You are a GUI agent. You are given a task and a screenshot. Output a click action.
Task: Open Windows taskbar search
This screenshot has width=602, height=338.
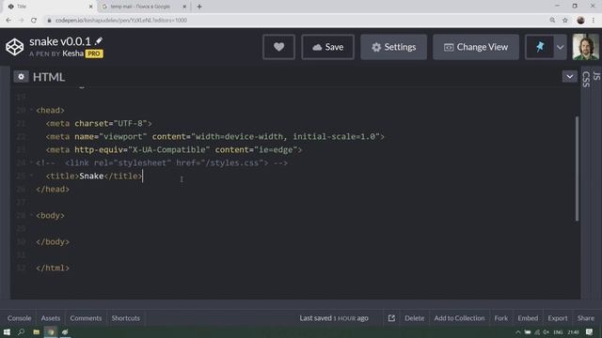coord(21,331)
